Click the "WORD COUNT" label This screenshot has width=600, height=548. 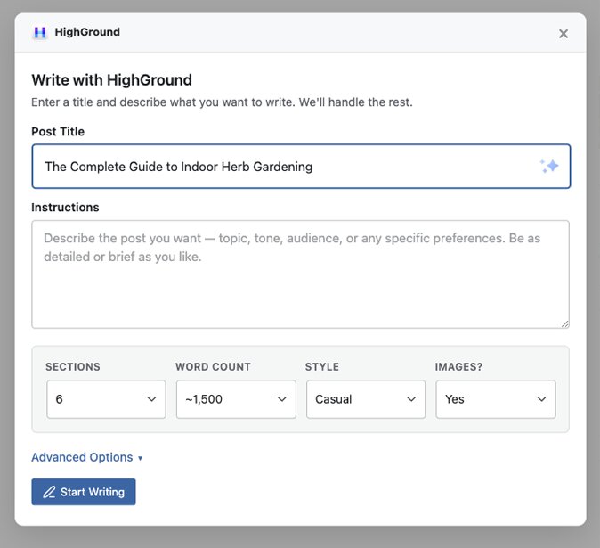point(213,366)
